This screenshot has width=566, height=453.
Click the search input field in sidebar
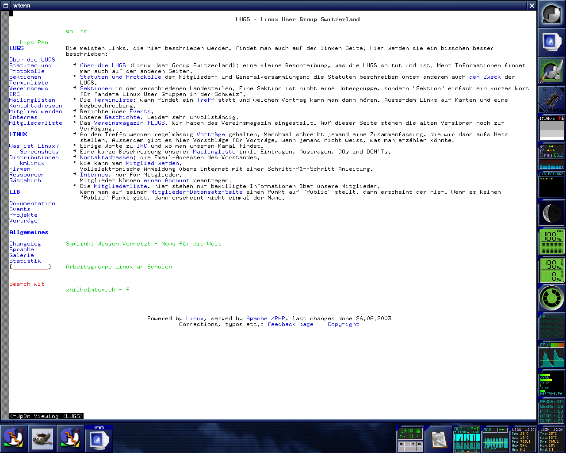click(31, 267)
